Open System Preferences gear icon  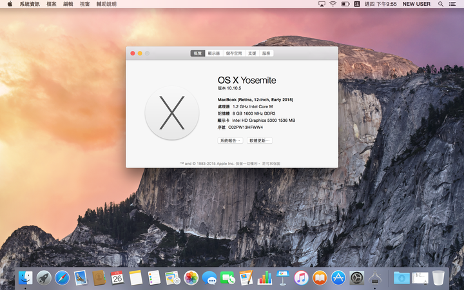(x=356, y=278)
